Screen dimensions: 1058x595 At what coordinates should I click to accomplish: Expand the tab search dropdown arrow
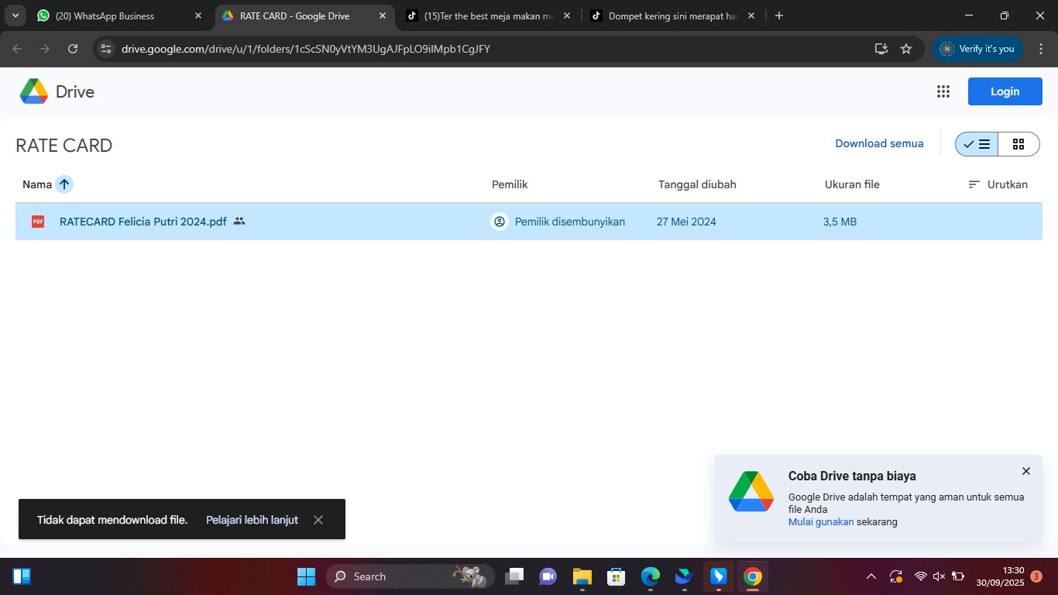tap(15, 15)
